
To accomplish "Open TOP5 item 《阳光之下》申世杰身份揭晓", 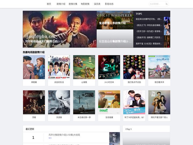I will (x=149, y=25).
